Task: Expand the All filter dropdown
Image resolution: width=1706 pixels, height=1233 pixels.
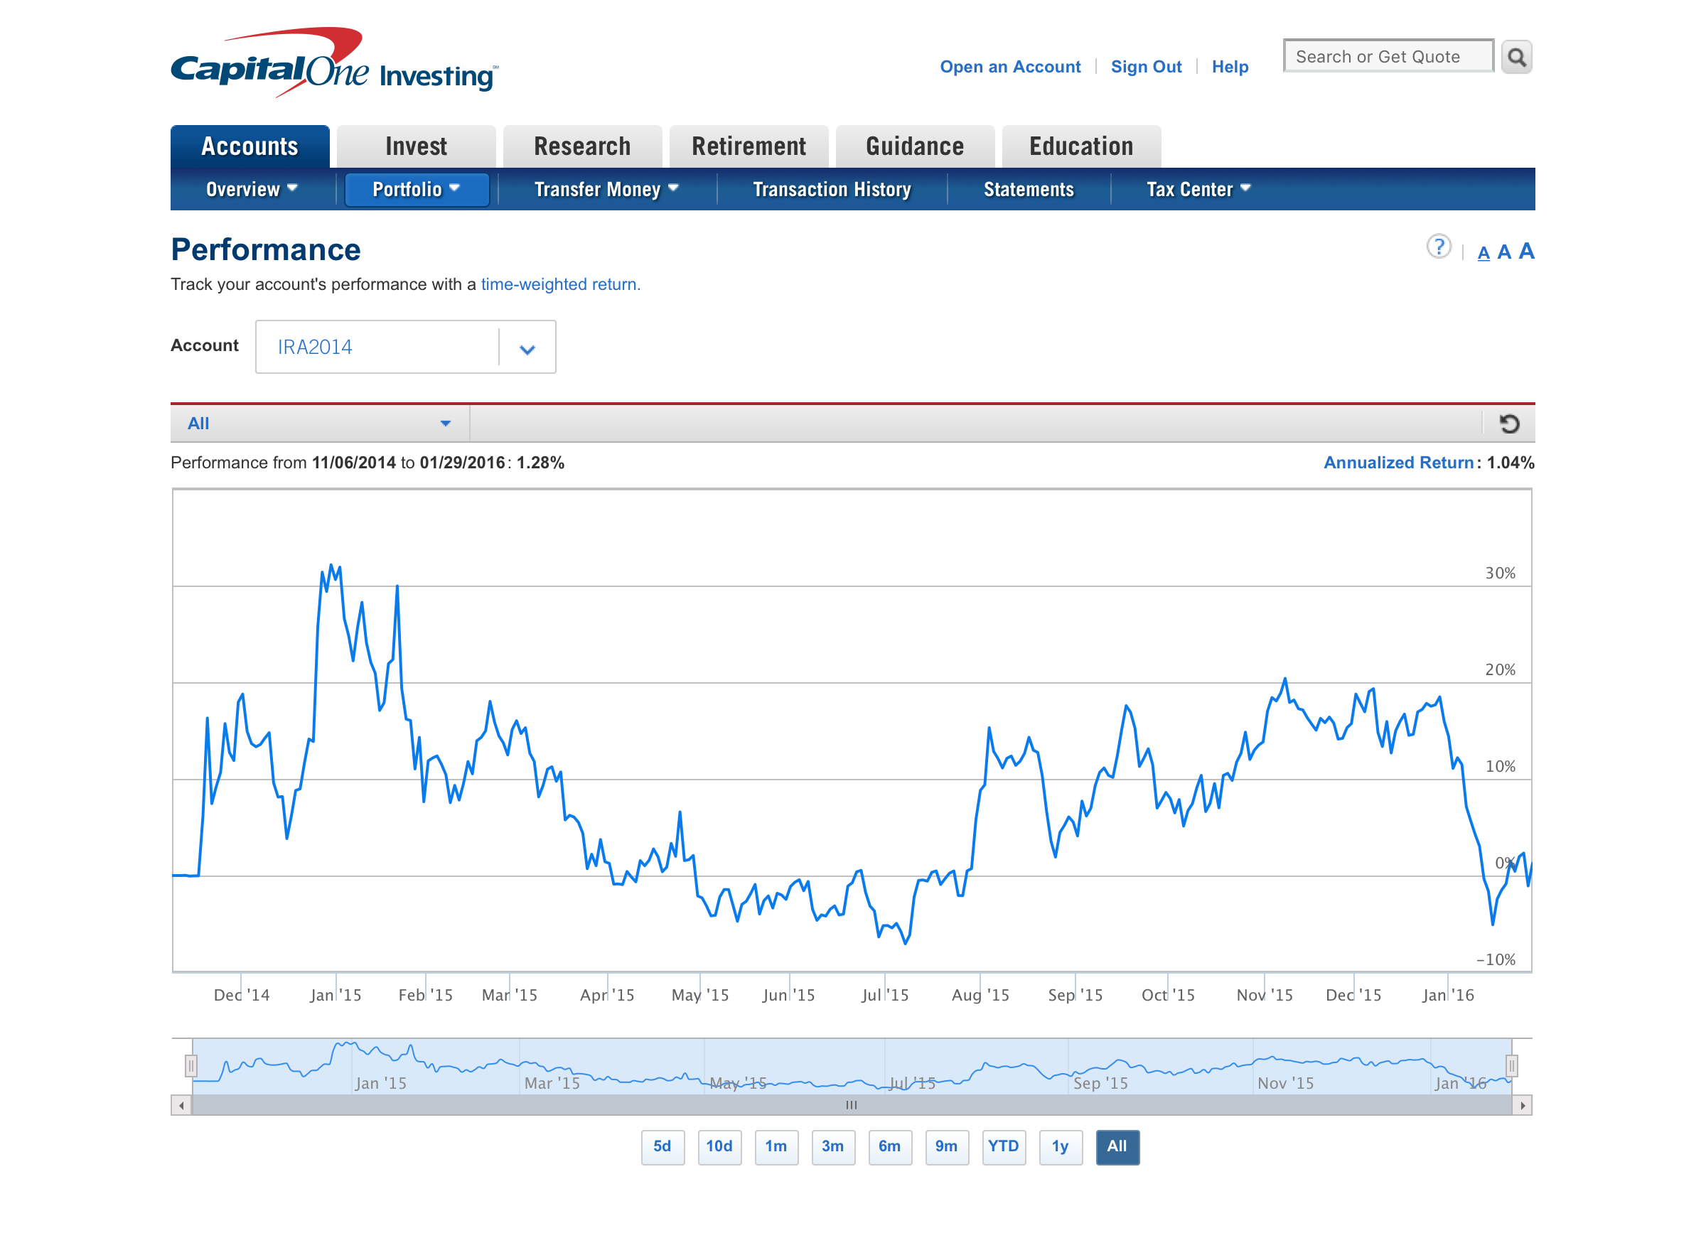Action: (320, 424)
